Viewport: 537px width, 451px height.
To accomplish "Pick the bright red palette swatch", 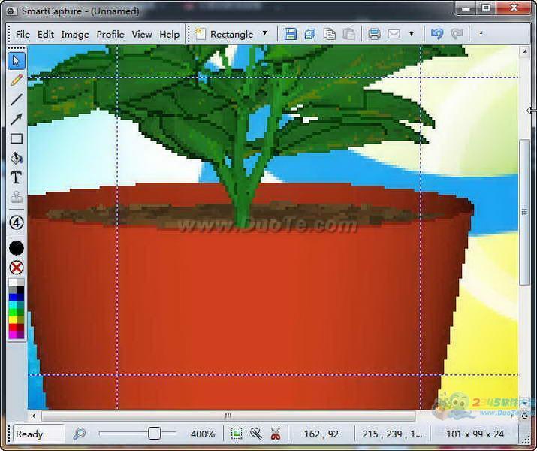I will point(13,327).
